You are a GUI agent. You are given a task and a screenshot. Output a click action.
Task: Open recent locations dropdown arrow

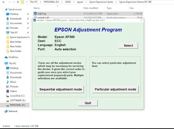click(x=14, y=2)
